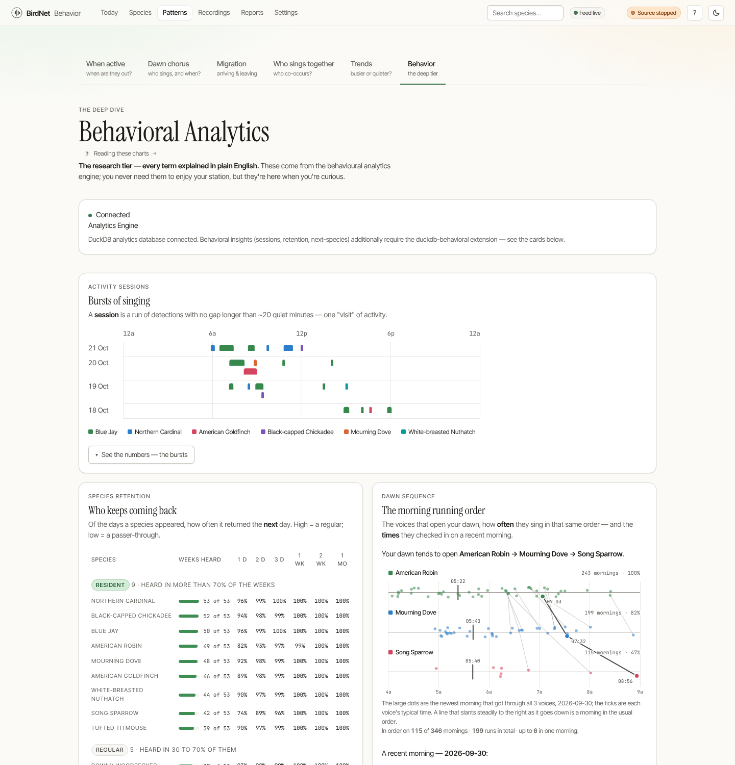Click the 1 MO column header

click(342, 559)
